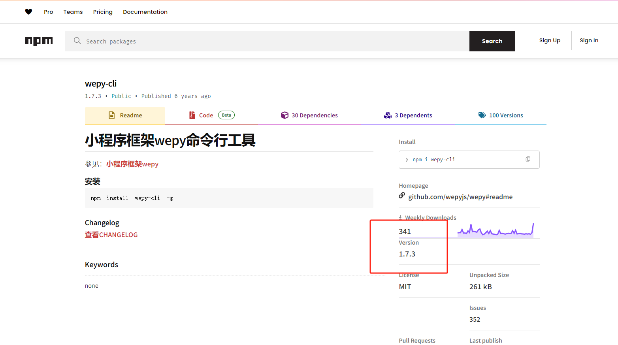This screenshot has height=345, width=618.
Task: Click the Readme document icon
Action: 112,115
